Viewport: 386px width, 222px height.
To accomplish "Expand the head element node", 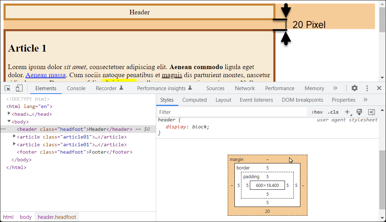I will pos(9,114).
